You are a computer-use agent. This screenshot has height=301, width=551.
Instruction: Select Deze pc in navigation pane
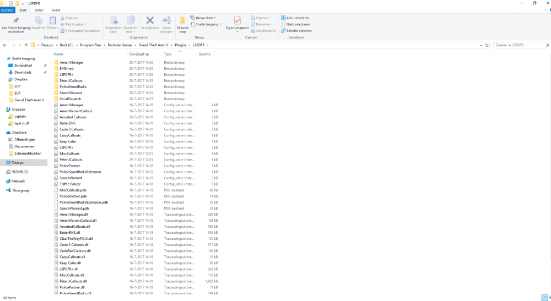[x=24, y=163]
